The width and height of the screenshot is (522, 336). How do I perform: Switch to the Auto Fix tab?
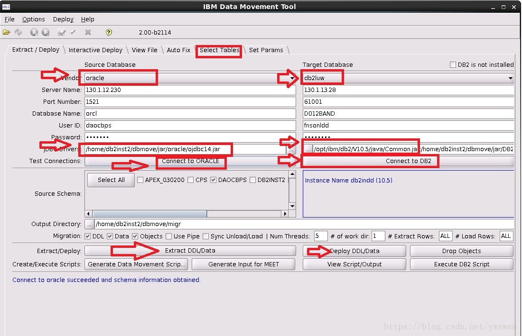tap(178, 50)
